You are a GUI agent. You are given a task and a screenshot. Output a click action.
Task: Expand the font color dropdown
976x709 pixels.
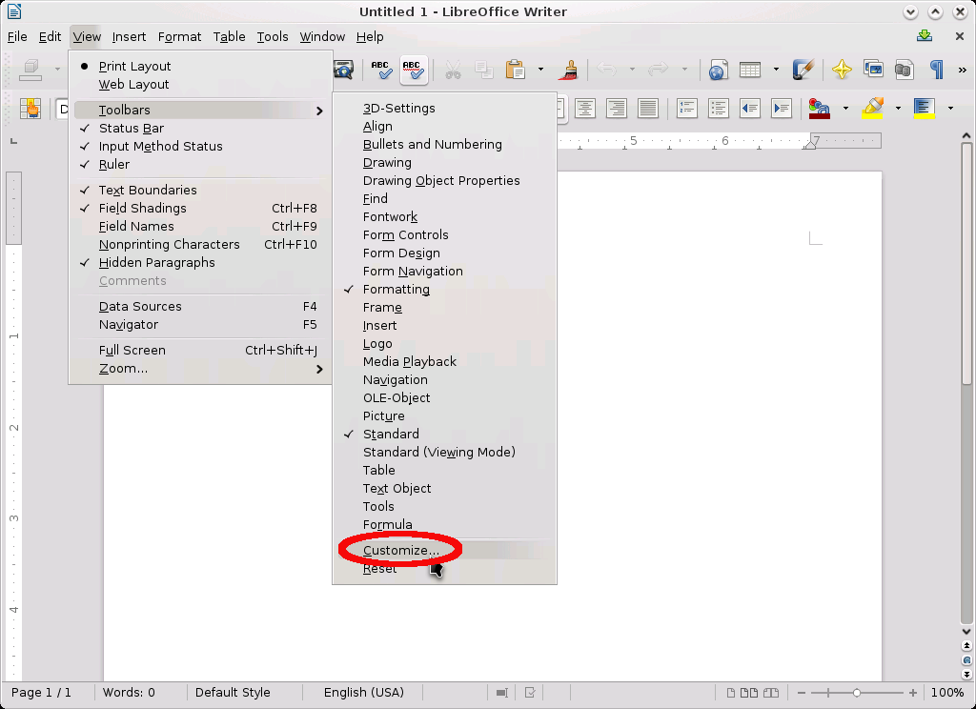point(845,109)
